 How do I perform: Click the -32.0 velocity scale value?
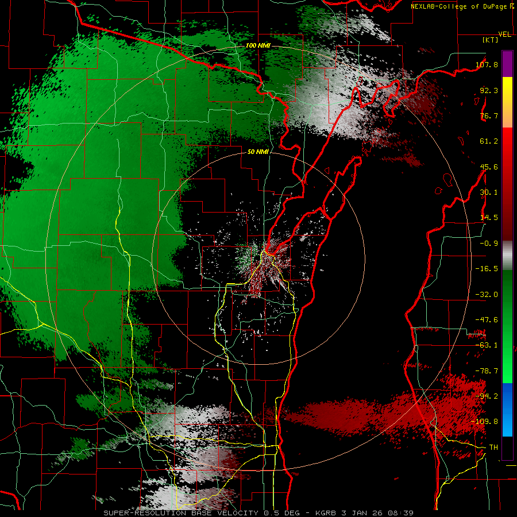point(487,295)
